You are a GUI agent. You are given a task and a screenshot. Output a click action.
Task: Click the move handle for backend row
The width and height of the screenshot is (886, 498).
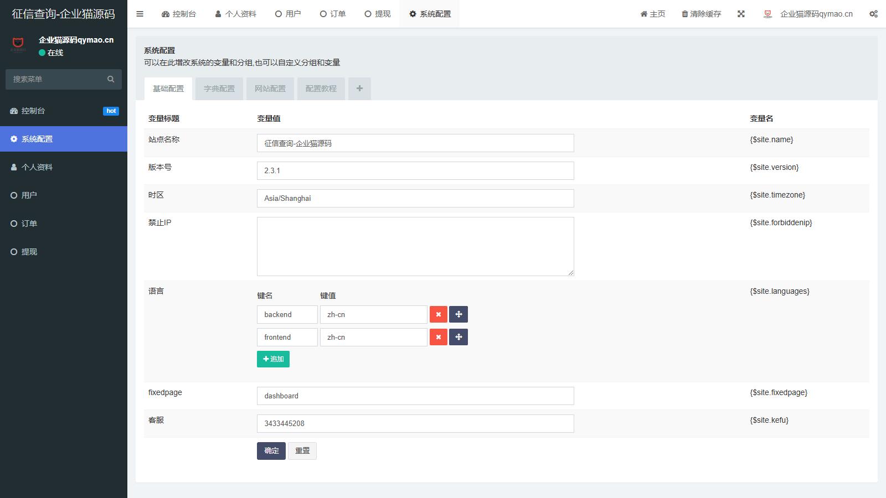pos(459,314)
